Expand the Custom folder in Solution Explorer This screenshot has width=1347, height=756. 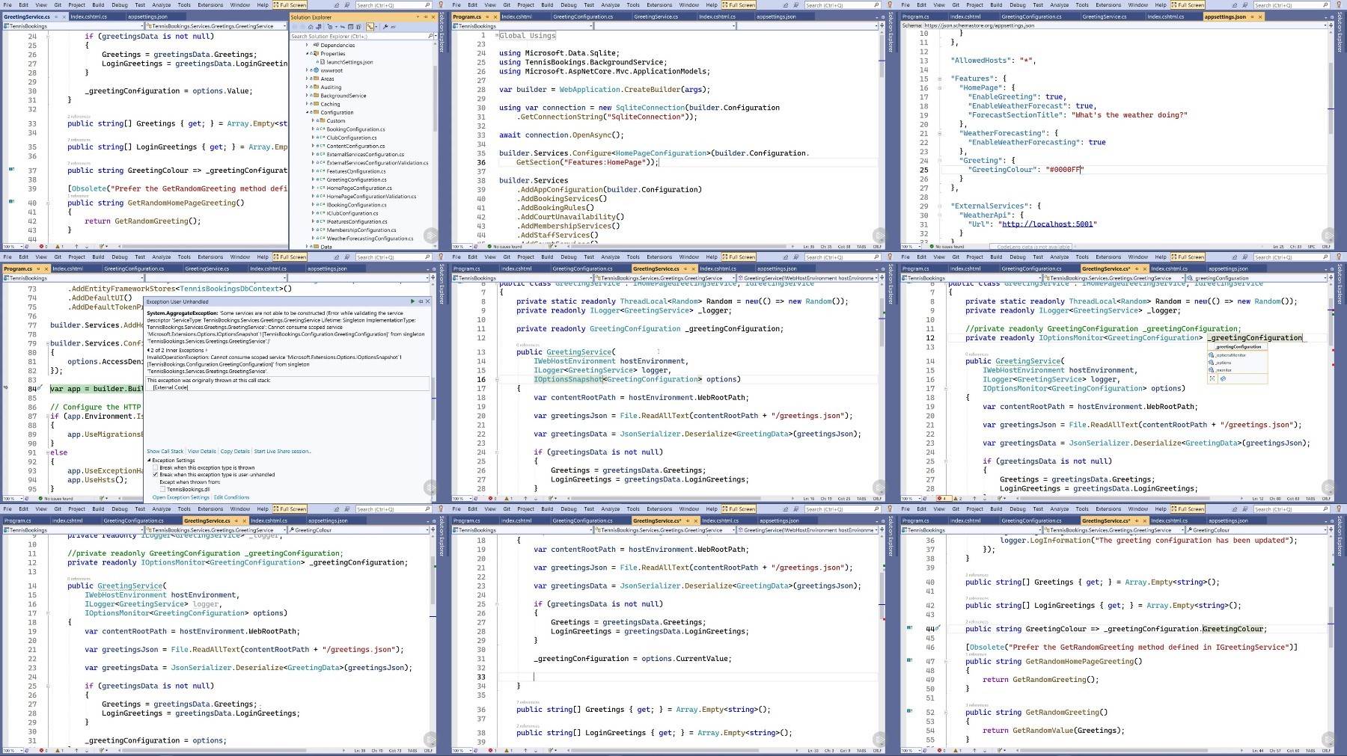click(313, 120)
